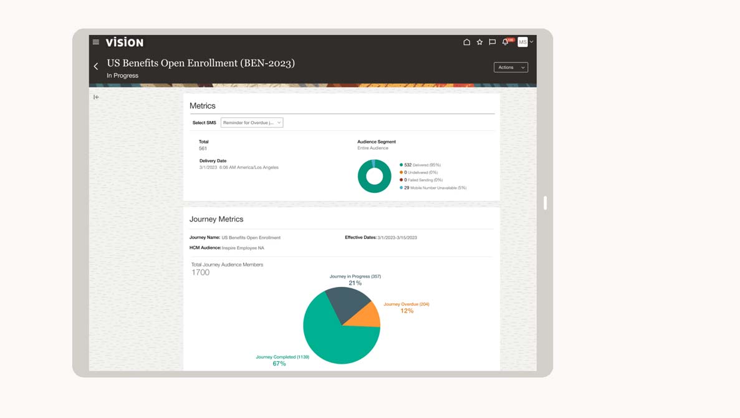The image size is (740, 418).
Task: Collapse the side panel with the arrow icon
Action: pos(96,97)
